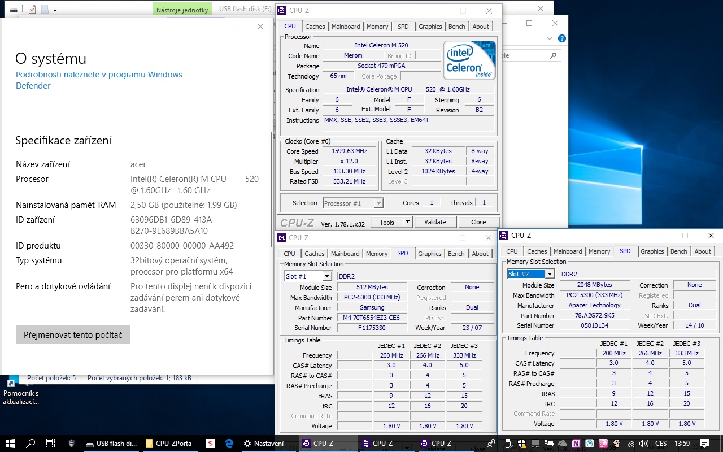Click the Validate button
Viewport: 723px width, 452px height.
pos(435,222)
